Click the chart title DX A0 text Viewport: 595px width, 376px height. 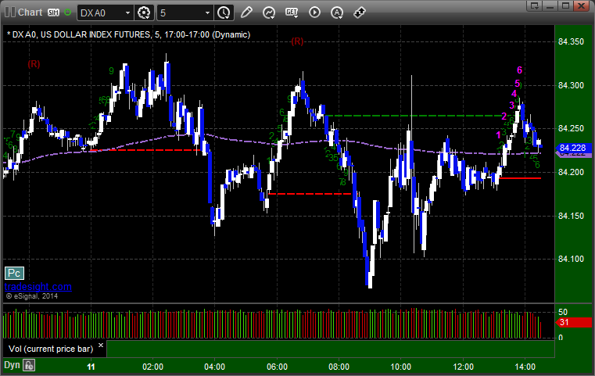point(129,34)
